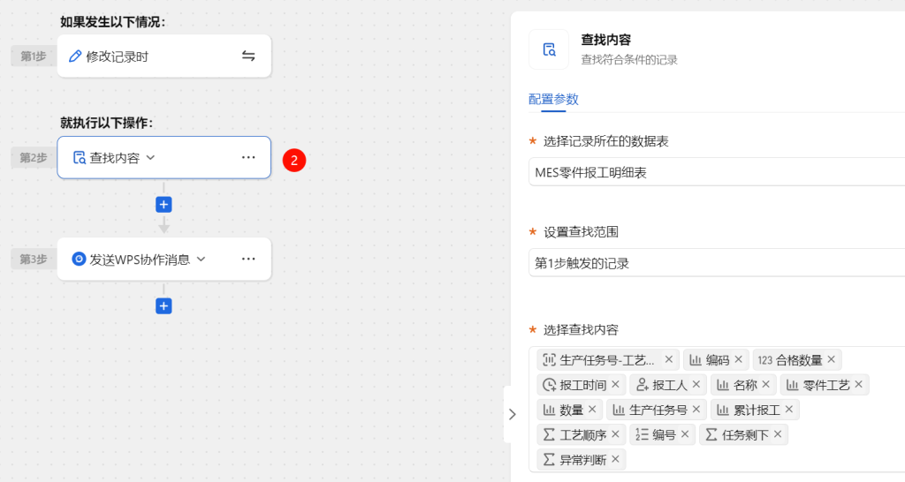This screenshot has width=905, height=482.
Task: Remove the 编号 field tag
Action: pyautogui.click(x=685, y=434)
